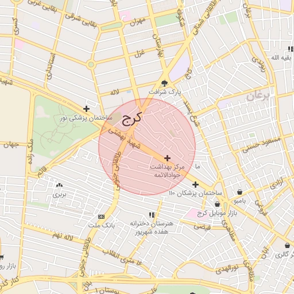Image resolution: width=294 pixels, height=294 pixels.
Task: Open the school icon above هنرستان دخترانه
Action: coord(152,215)
